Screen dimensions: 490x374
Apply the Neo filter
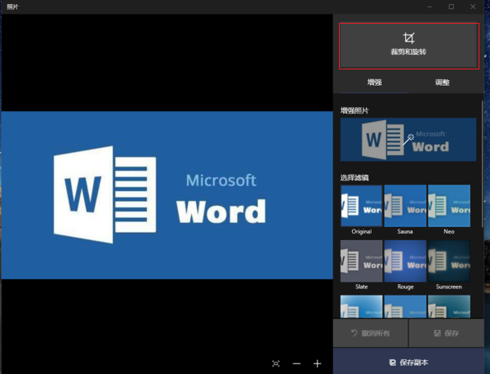[x=448, y=206]
